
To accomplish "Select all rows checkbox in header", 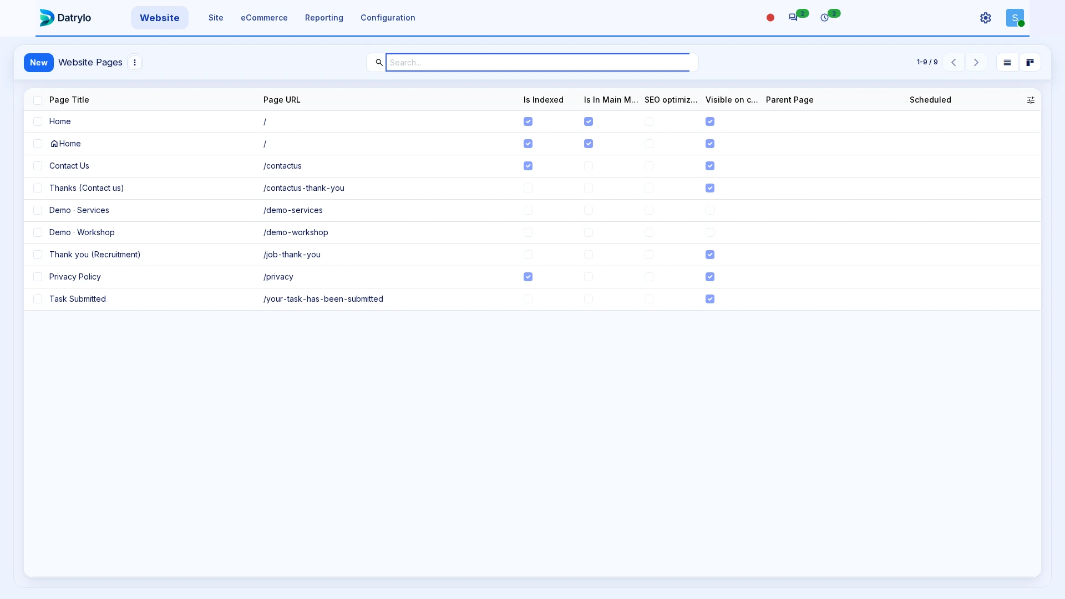I will point(38,100).
